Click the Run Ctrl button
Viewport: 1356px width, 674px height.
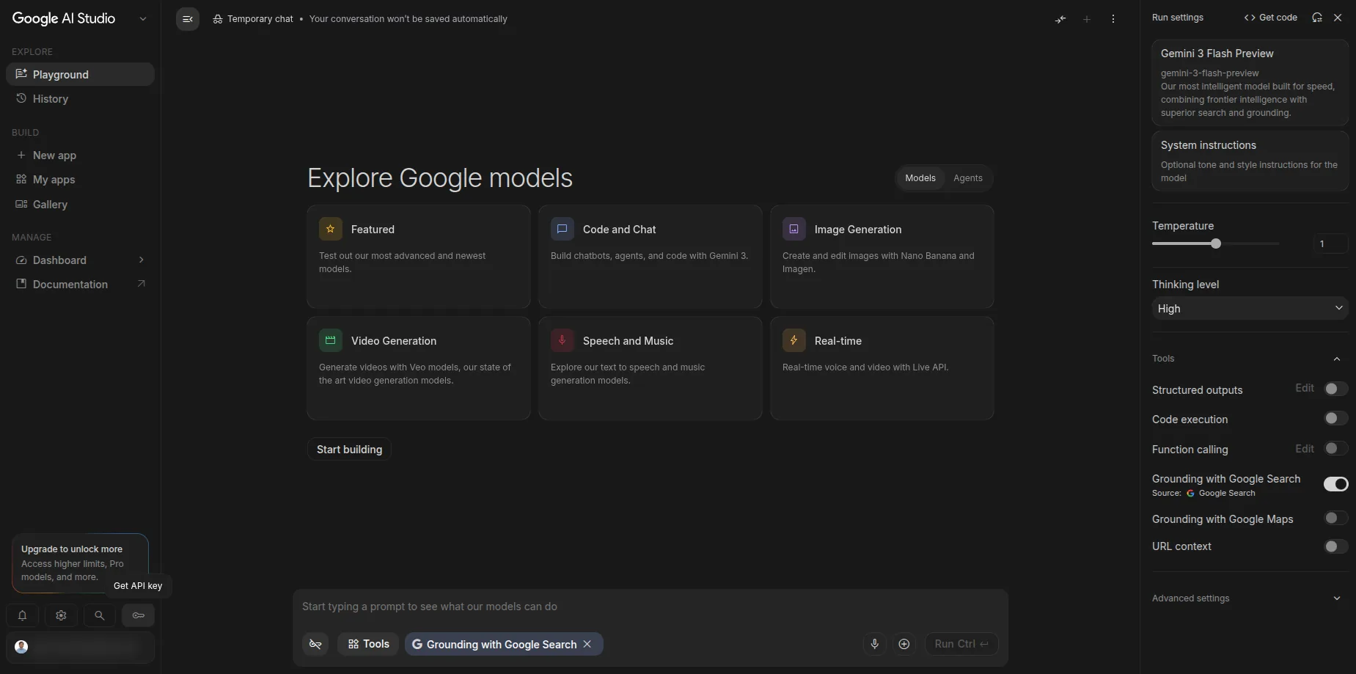click(x=961, y=644)
